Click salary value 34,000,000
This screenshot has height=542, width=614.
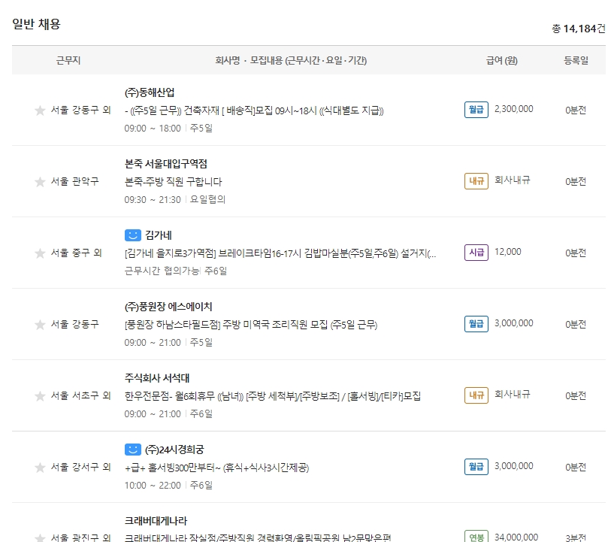[x=516, y=537]
